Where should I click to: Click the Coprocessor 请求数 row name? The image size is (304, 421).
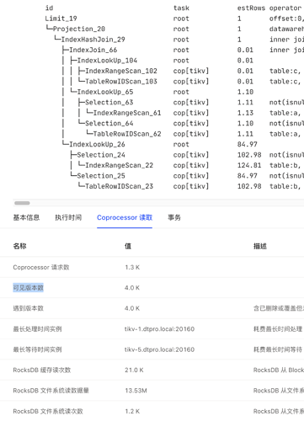tap(41, 267)
